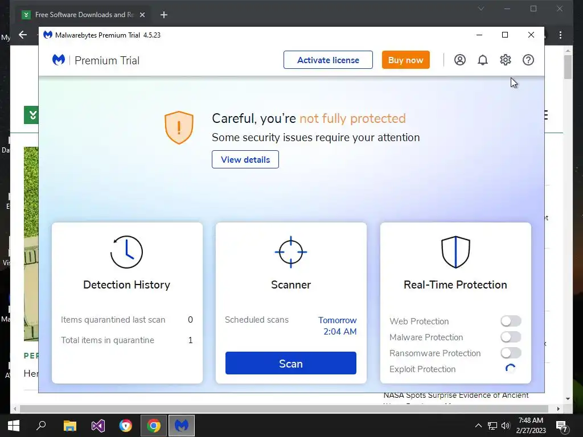The width and height of the screenshot is (583, 437).
Task: Select Malwarebytes taskbar icon
Action: tap(182, 426)
